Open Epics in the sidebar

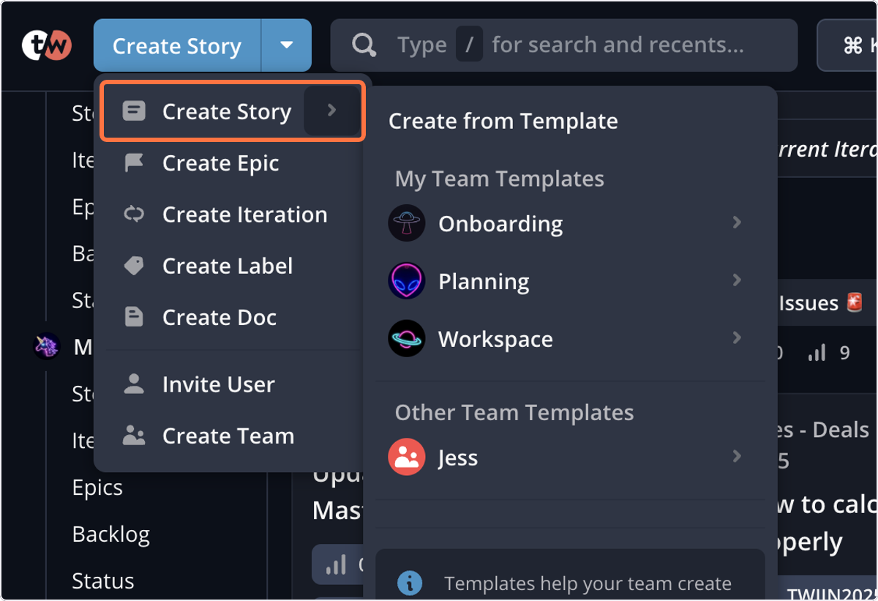[x=97, y=488]
